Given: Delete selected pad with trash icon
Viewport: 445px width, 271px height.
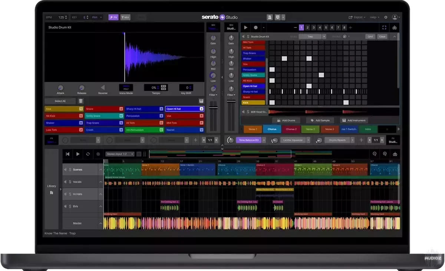Looking at the screenshot, I should click(x=81, y=101).
